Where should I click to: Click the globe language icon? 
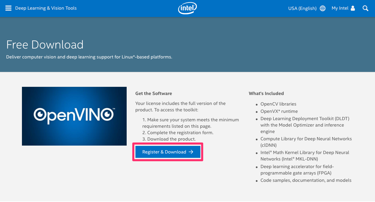click(x=323, y=8)
